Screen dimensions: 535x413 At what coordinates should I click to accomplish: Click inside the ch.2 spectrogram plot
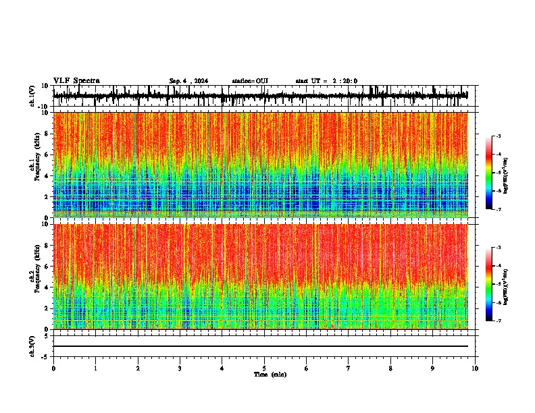261,277
